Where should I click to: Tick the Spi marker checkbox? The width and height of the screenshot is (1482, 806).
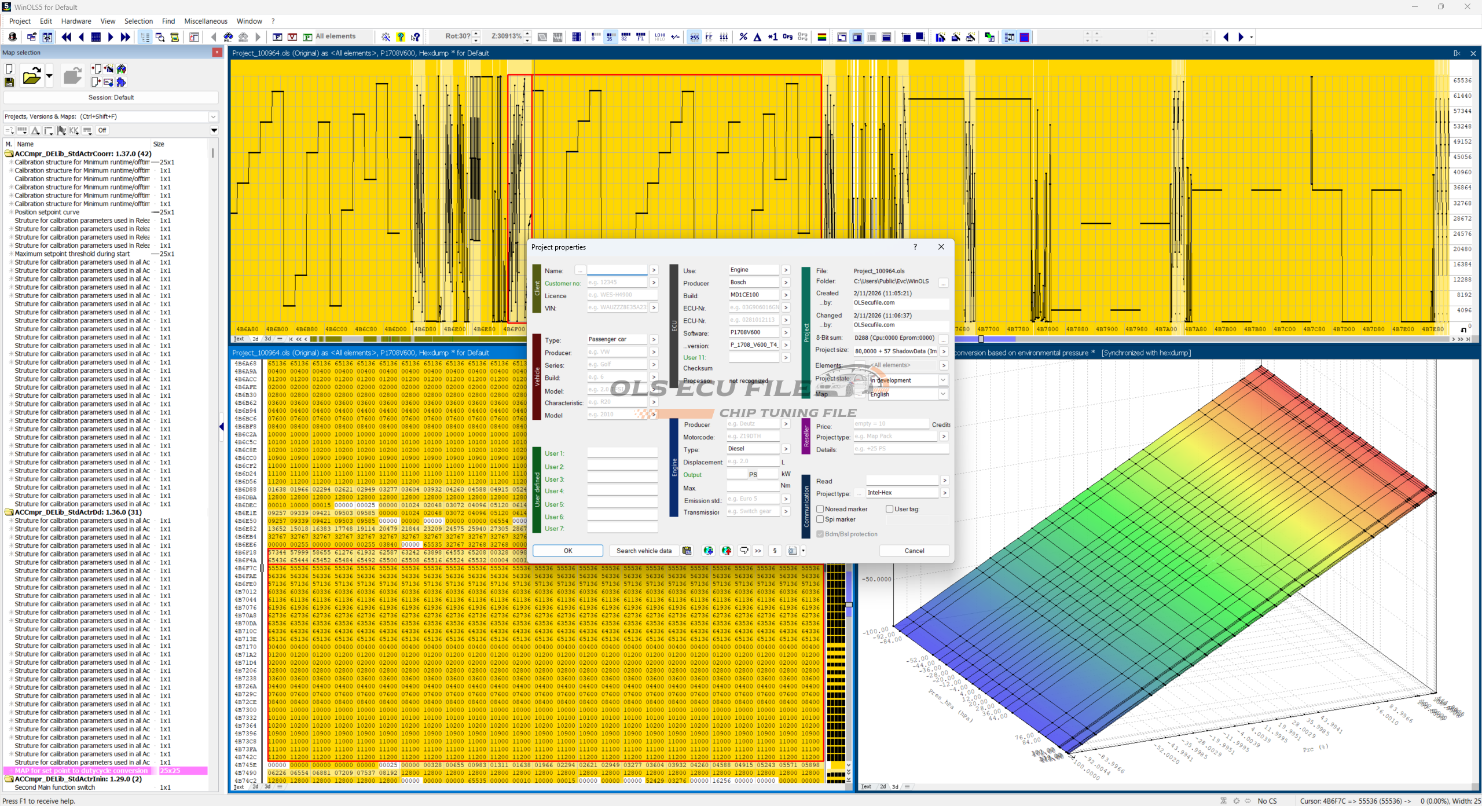820,519
